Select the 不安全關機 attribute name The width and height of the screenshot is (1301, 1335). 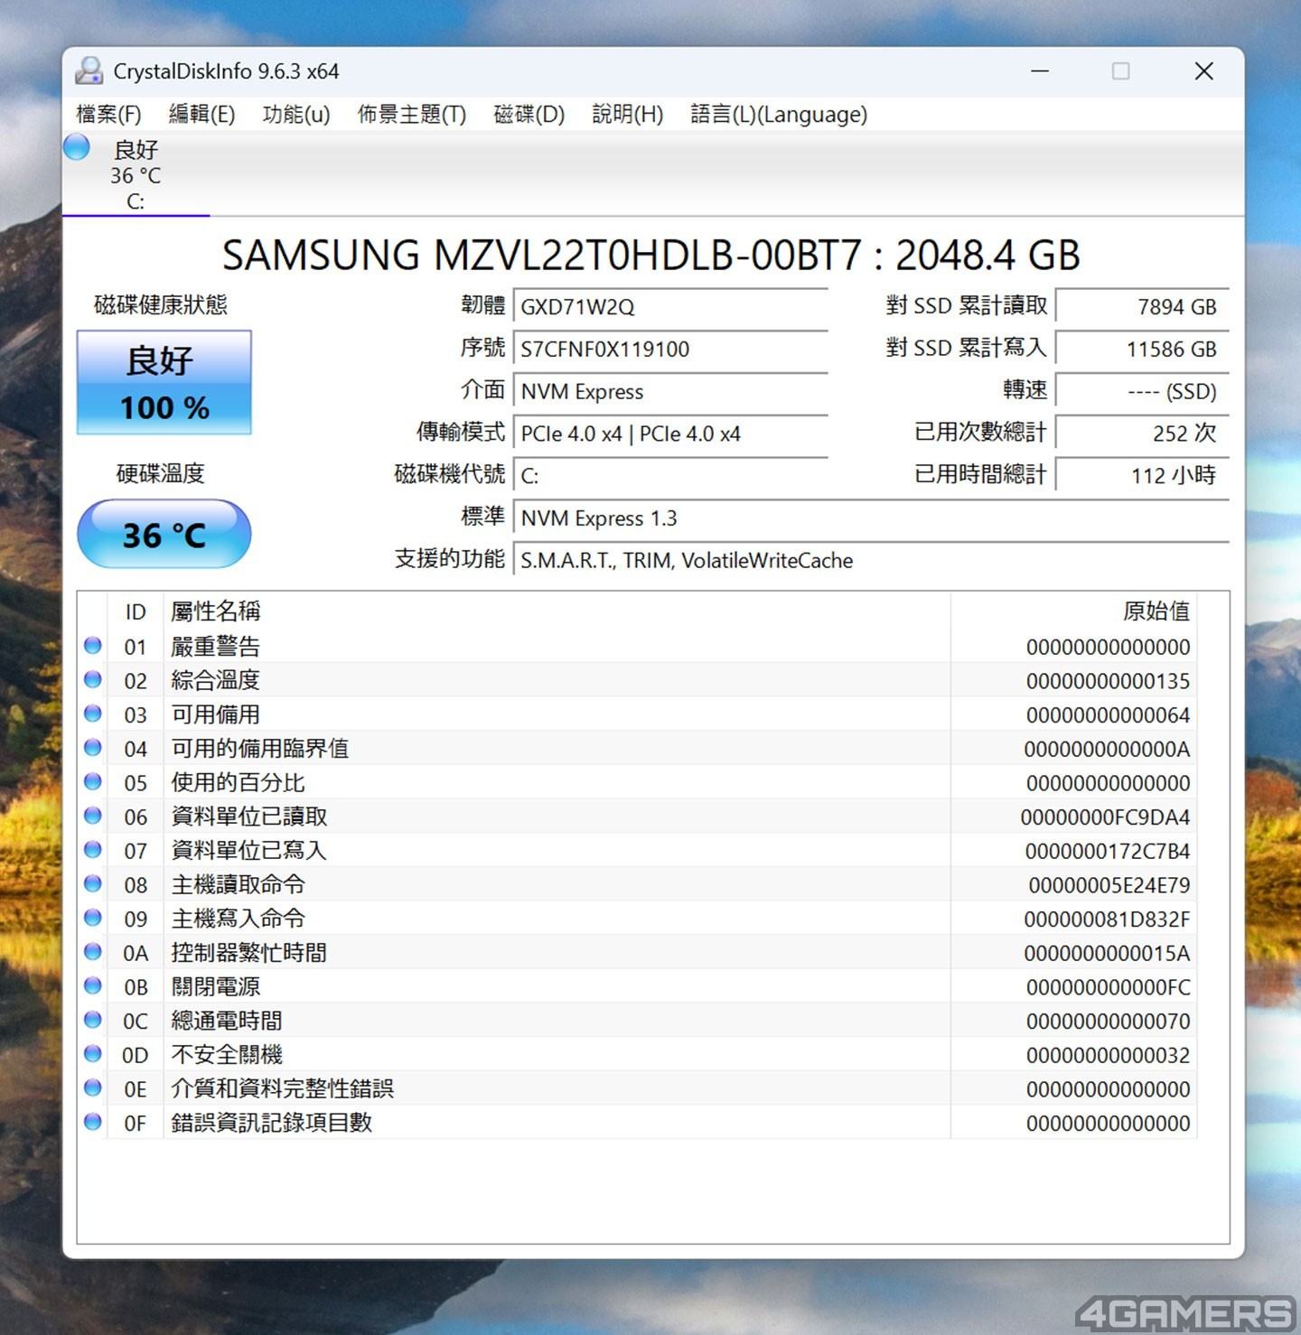click(227, 1054)
